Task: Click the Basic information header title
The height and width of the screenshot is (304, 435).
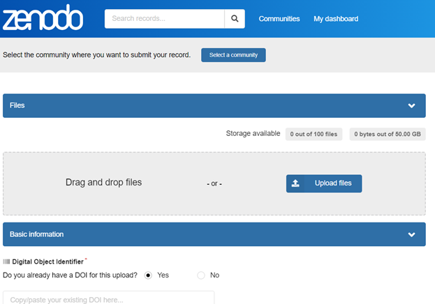Action: [x=36, y=234]
